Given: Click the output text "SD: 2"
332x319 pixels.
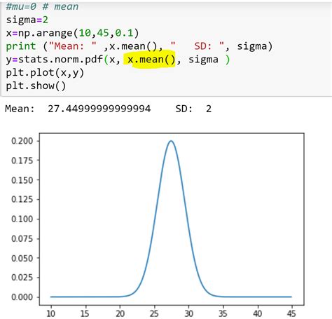Looking at the screenshot, I should pyautogui.click(x=193, y=109).
